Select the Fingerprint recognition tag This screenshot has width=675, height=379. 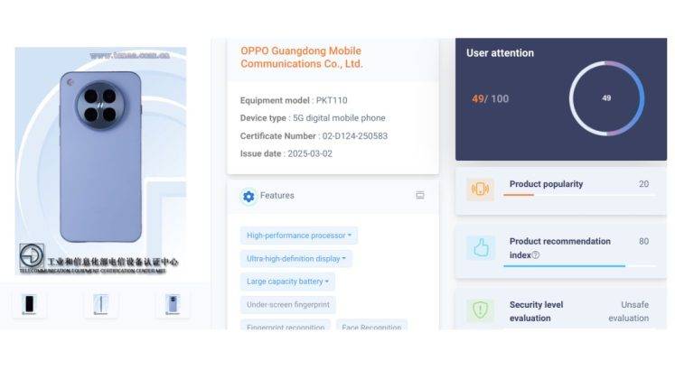click(x=286, y=327)
